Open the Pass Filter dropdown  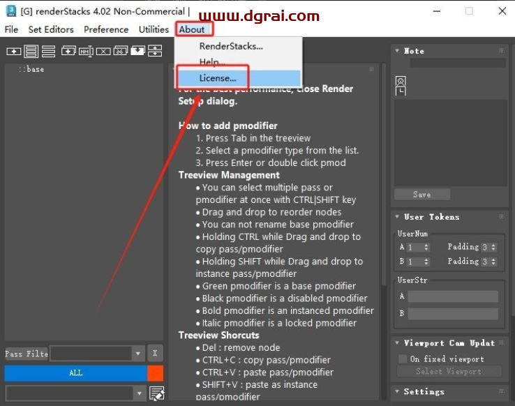[x=138, y=354]
